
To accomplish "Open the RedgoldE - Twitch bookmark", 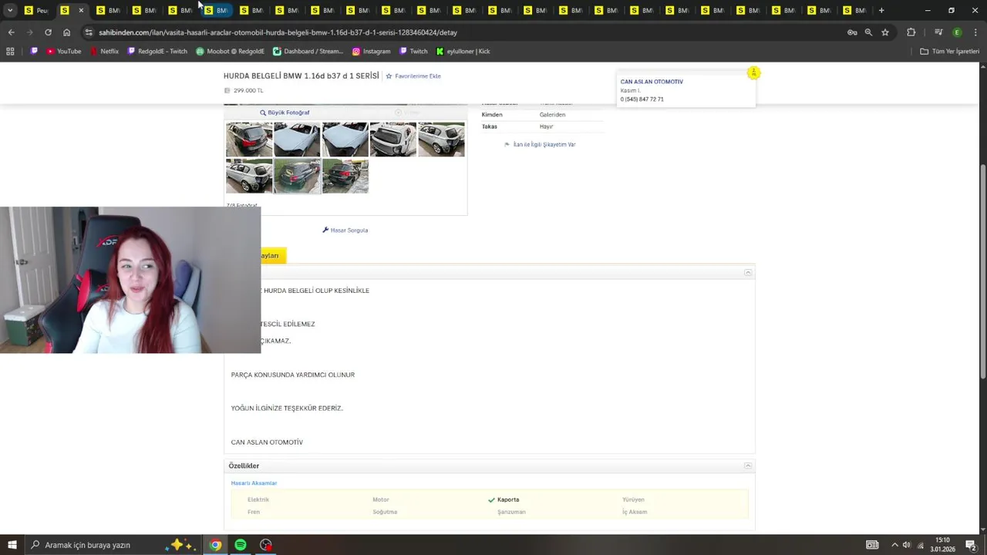I will [x=157, y=52].
